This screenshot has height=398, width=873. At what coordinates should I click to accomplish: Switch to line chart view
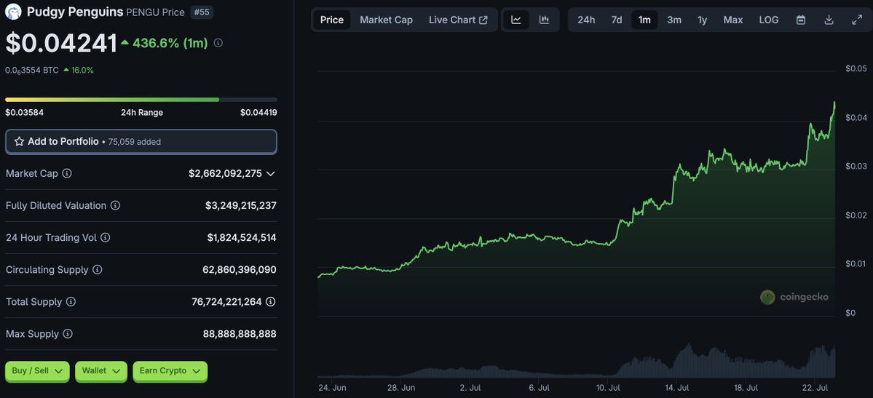pyautogui.click(x=516, y=20)
